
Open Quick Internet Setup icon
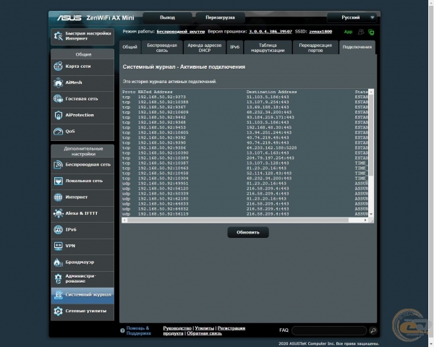pyautogui.click(x=58, y=36)
